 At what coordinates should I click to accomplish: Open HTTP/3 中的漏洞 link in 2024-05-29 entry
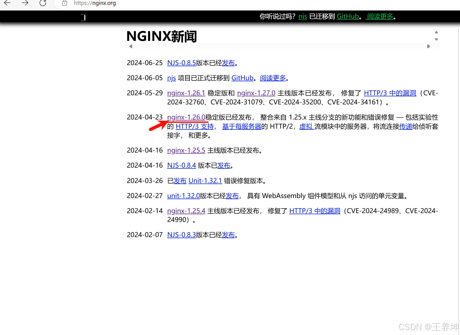click(390, 93)
